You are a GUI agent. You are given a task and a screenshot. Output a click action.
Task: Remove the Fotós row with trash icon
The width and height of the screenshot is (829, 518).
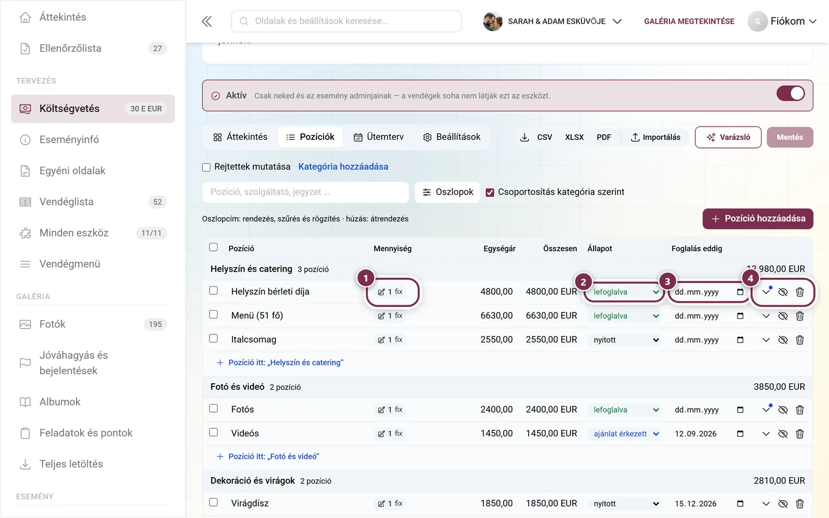coord(800,410)
